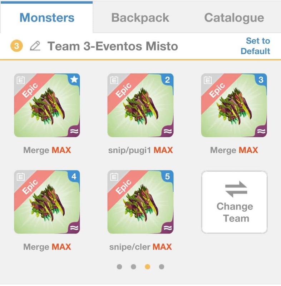Select the Monsters tab
The image size is (281, 286).
point(47,18)
